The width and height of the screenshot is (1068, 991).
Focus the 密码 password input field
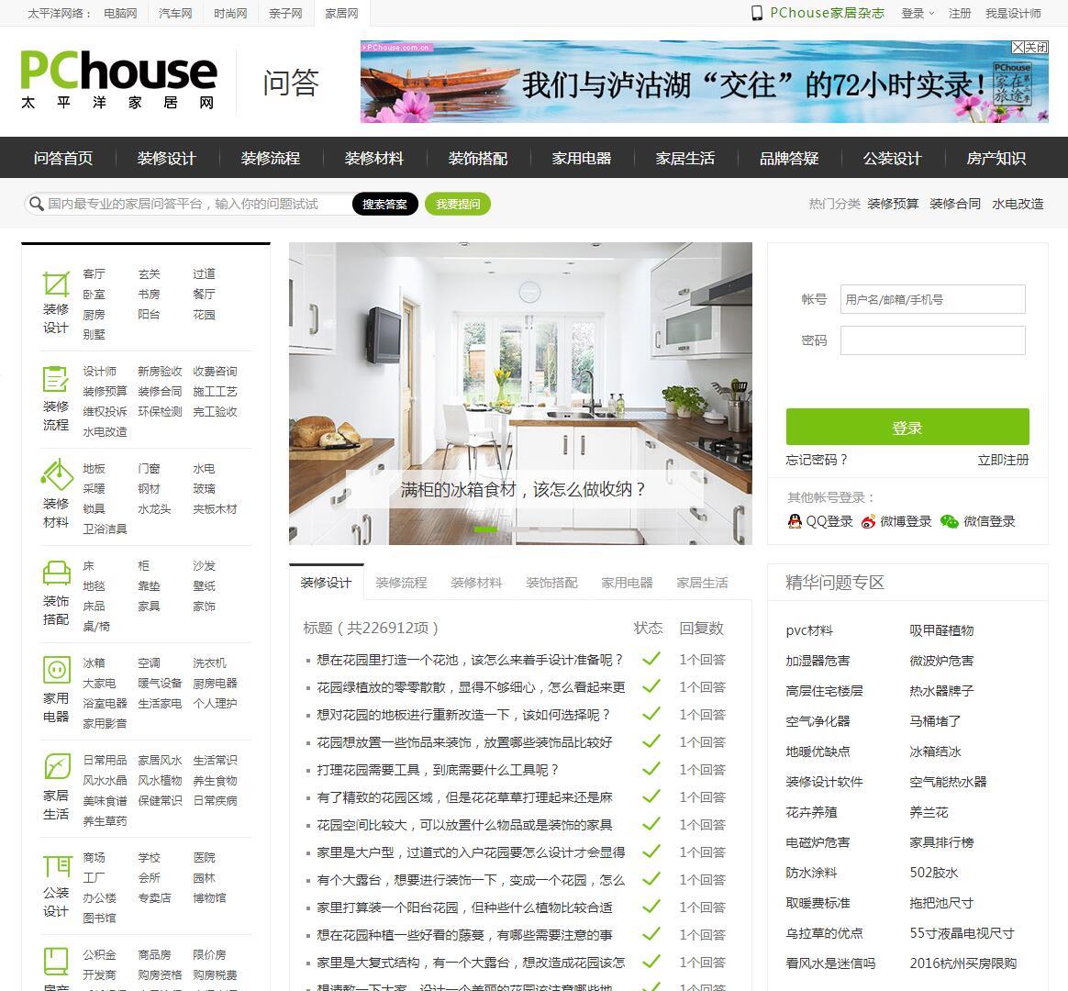(x=932, y=340)
